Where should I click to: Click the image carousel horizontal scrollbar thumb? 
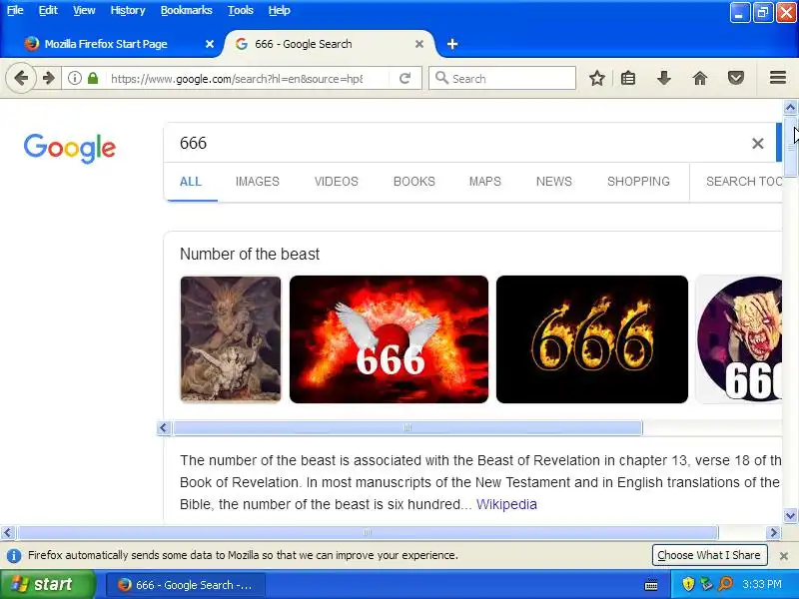407,428
